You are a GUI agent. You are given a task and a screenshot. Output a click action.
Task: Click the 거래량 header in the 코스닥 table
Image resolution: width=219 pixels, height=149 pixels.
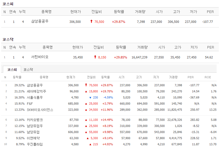142,47
